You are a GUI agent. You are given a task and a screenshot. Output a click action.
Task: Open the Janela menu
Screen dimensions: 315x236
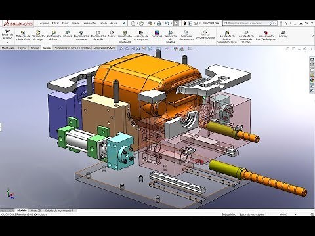pyautogui.click(x=103, y=23)
